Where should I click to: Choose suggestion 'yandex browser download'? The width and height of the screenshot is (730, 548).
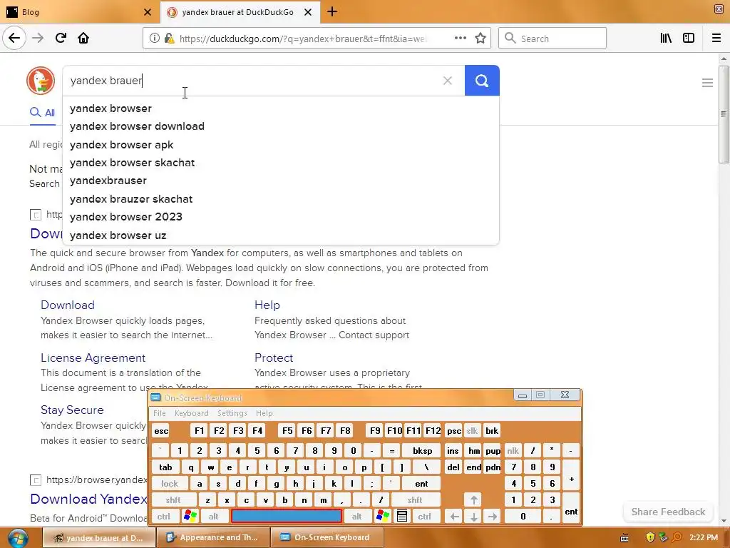(x=281, y=126)
